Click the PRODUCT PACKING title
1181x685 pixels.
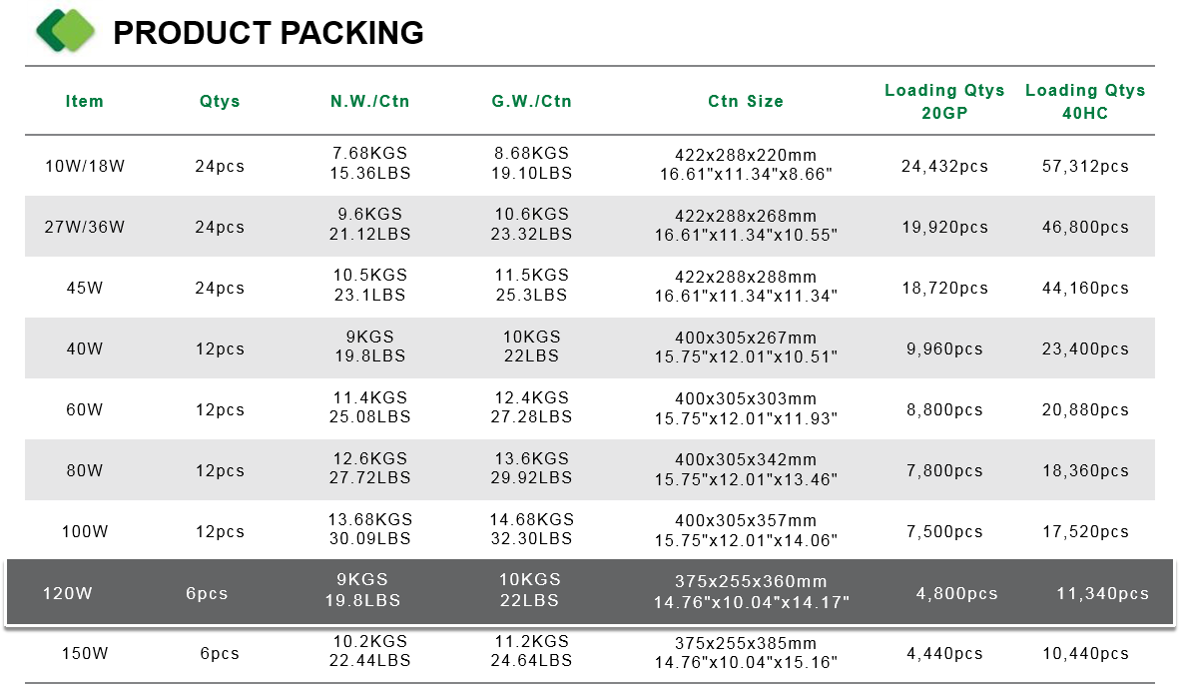point(269,33)
